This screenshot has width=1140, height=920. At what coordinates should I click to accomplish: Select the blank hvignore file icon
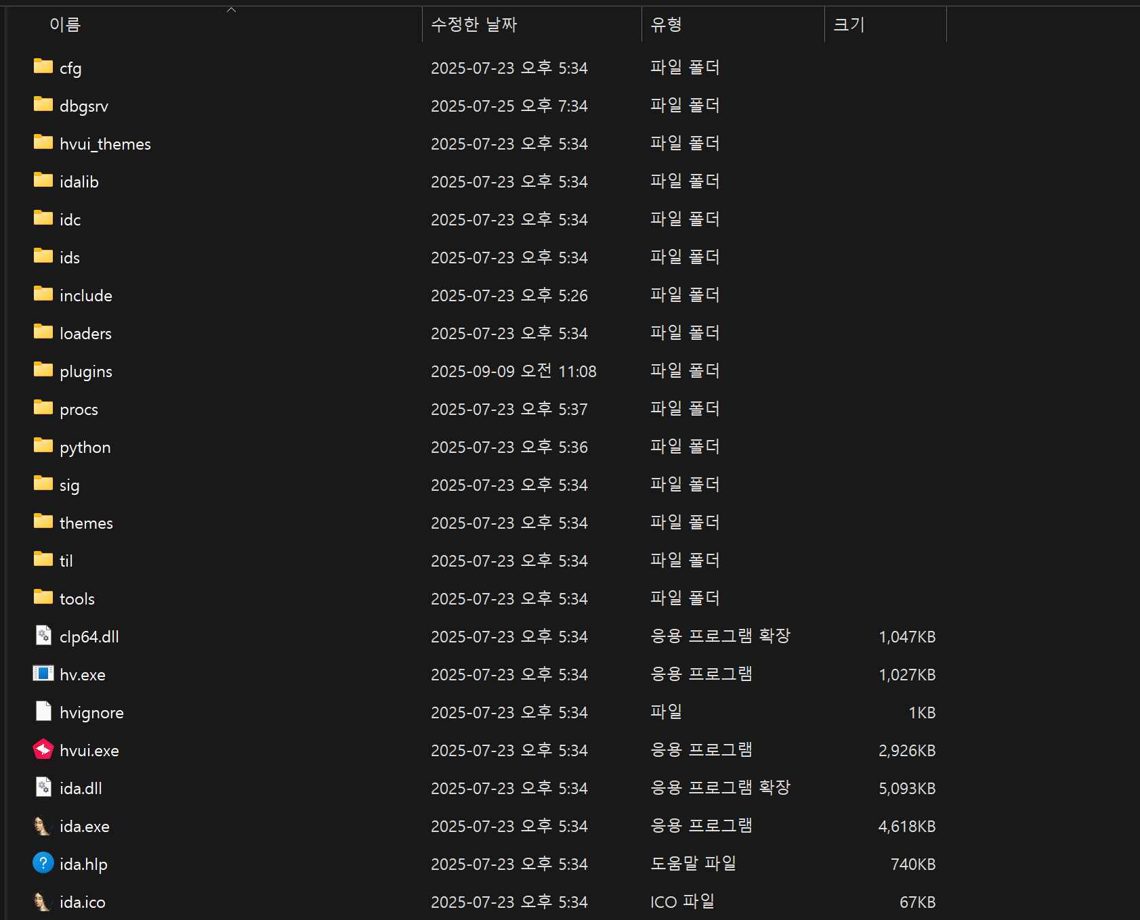(x=43, y=712)
